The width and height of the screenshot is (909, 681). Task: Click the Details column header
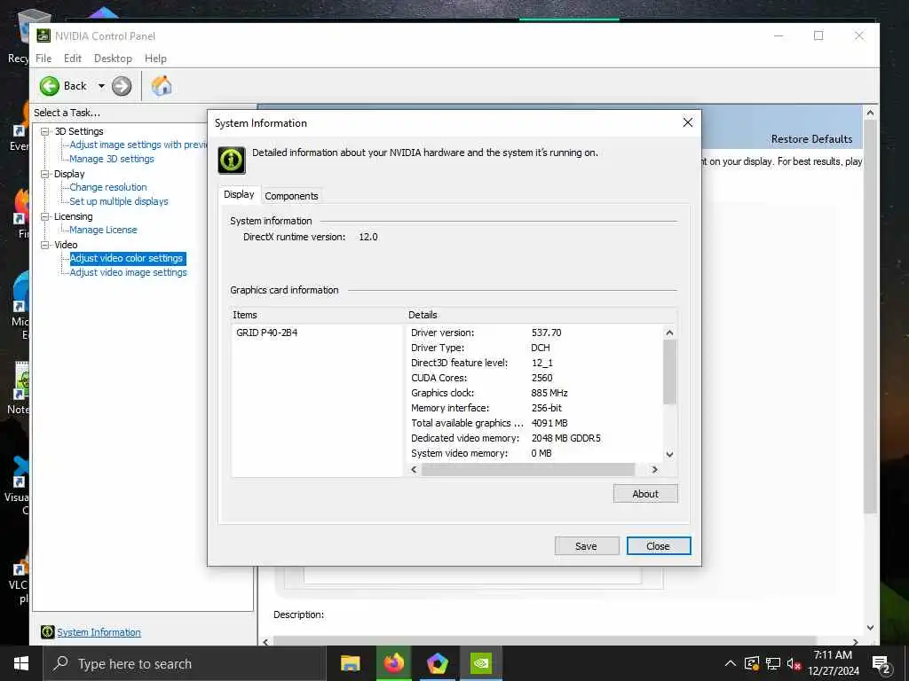(541, 315)
